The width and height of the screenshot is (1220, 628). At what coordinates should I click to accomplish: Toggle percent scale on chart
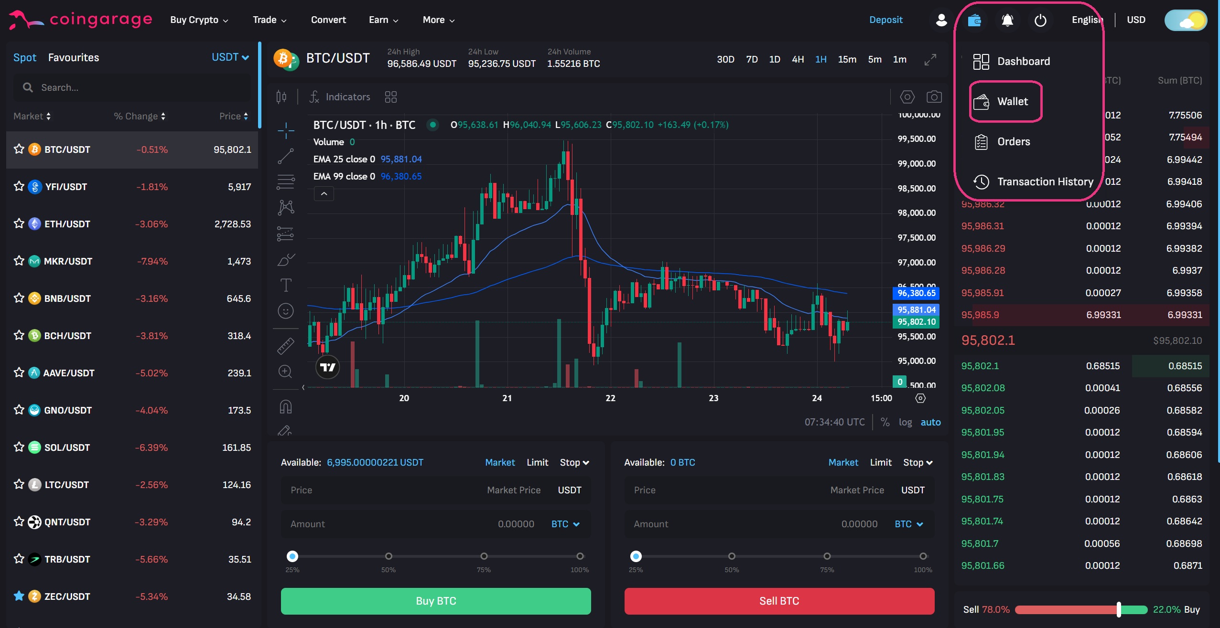[x=885, y=422]
